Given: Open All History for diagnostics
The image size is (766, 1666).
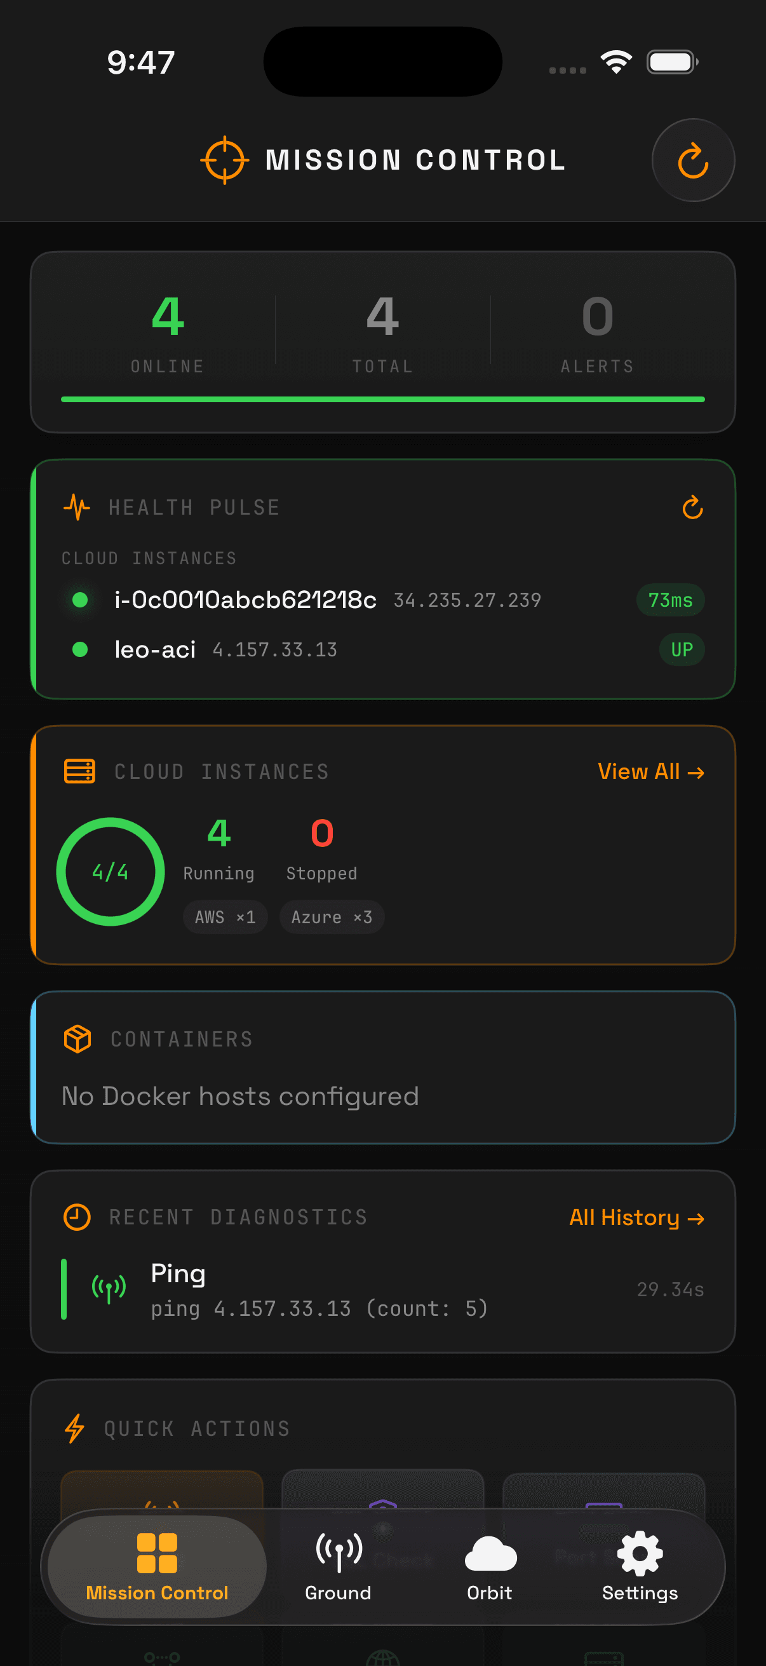Looking at the screenshot, I should (x=636, y=1217).
